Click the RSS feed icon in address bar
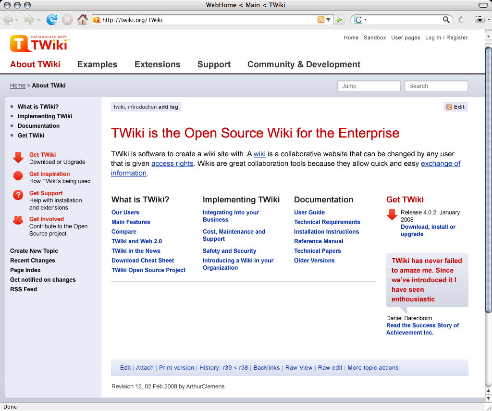 click(320, 20)
